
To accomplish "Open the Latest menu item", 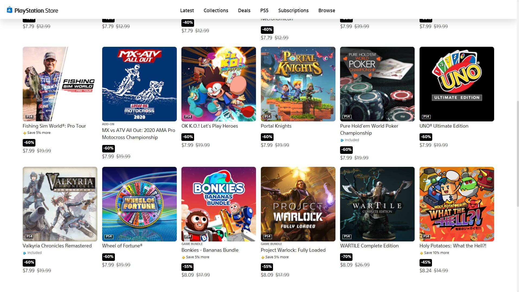I will (x=187, y=10).
